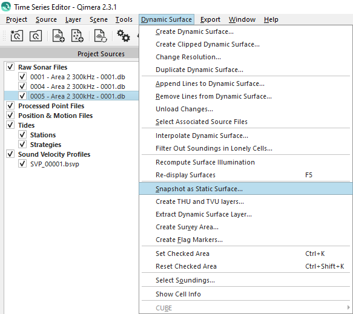Open the Export menu
353x314 pixels.
coord(210,19)
